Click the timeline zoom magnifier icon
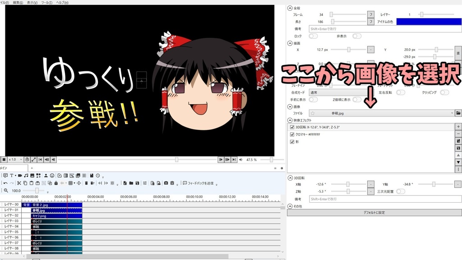This screenshot has height=260, width=462. pyautogui.click(x=6, y=191)
